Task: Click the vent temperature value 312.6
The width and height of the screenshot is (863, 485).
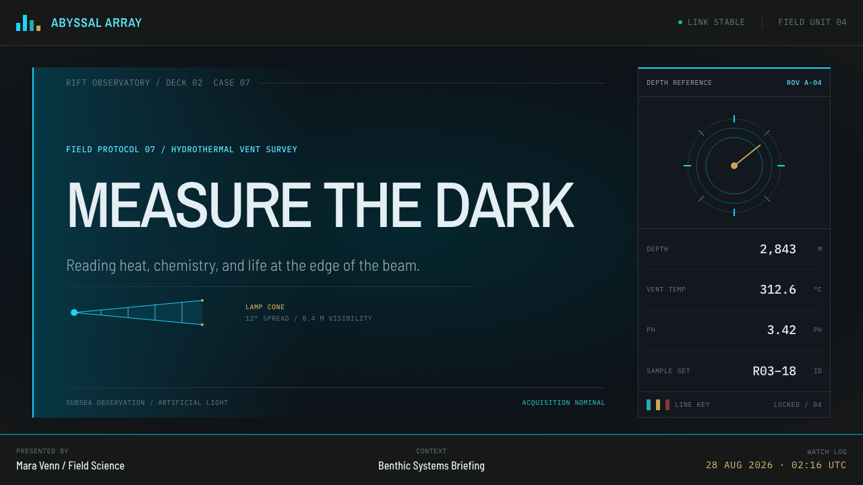Action: point(778,290)
